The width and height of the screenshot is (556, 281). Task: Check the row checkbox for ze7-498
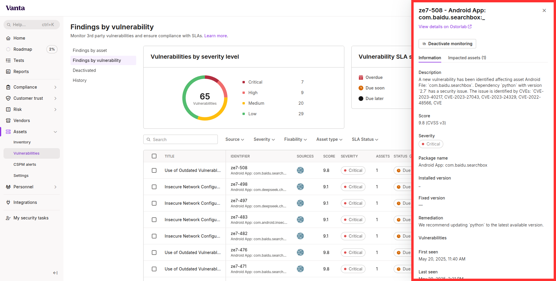click(x=154, y=187)
